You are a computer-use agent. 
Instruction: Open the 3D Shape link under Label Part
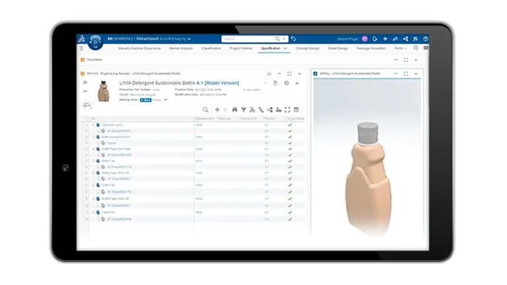pos(119,219)
